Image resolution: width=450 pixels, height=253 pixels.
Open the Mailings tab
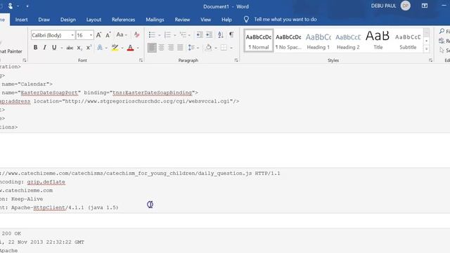tap(155, 20)
